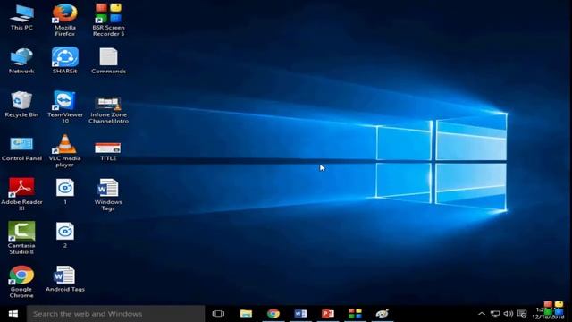Image resolution: width=572 pixels, height=322 pixels.
Task: Open Google Chrome from the taskbar
Action: pos(273,314)
